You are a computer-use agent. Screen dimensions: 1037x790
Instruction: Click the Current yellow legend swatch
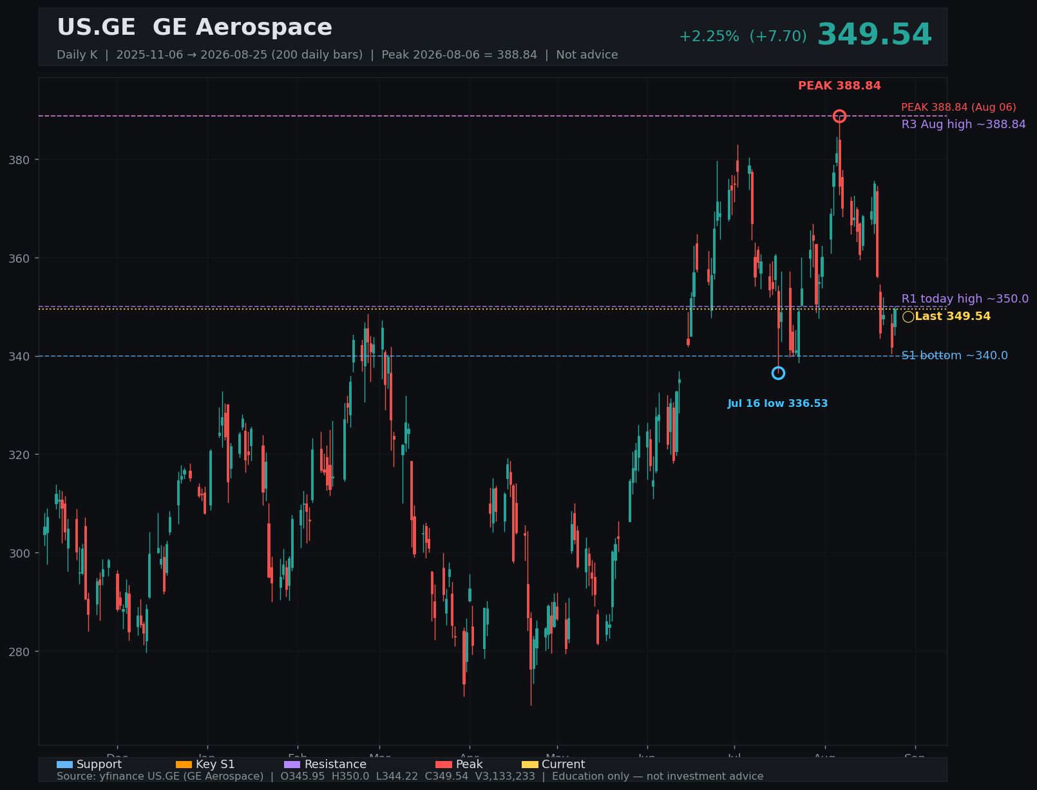529,765
